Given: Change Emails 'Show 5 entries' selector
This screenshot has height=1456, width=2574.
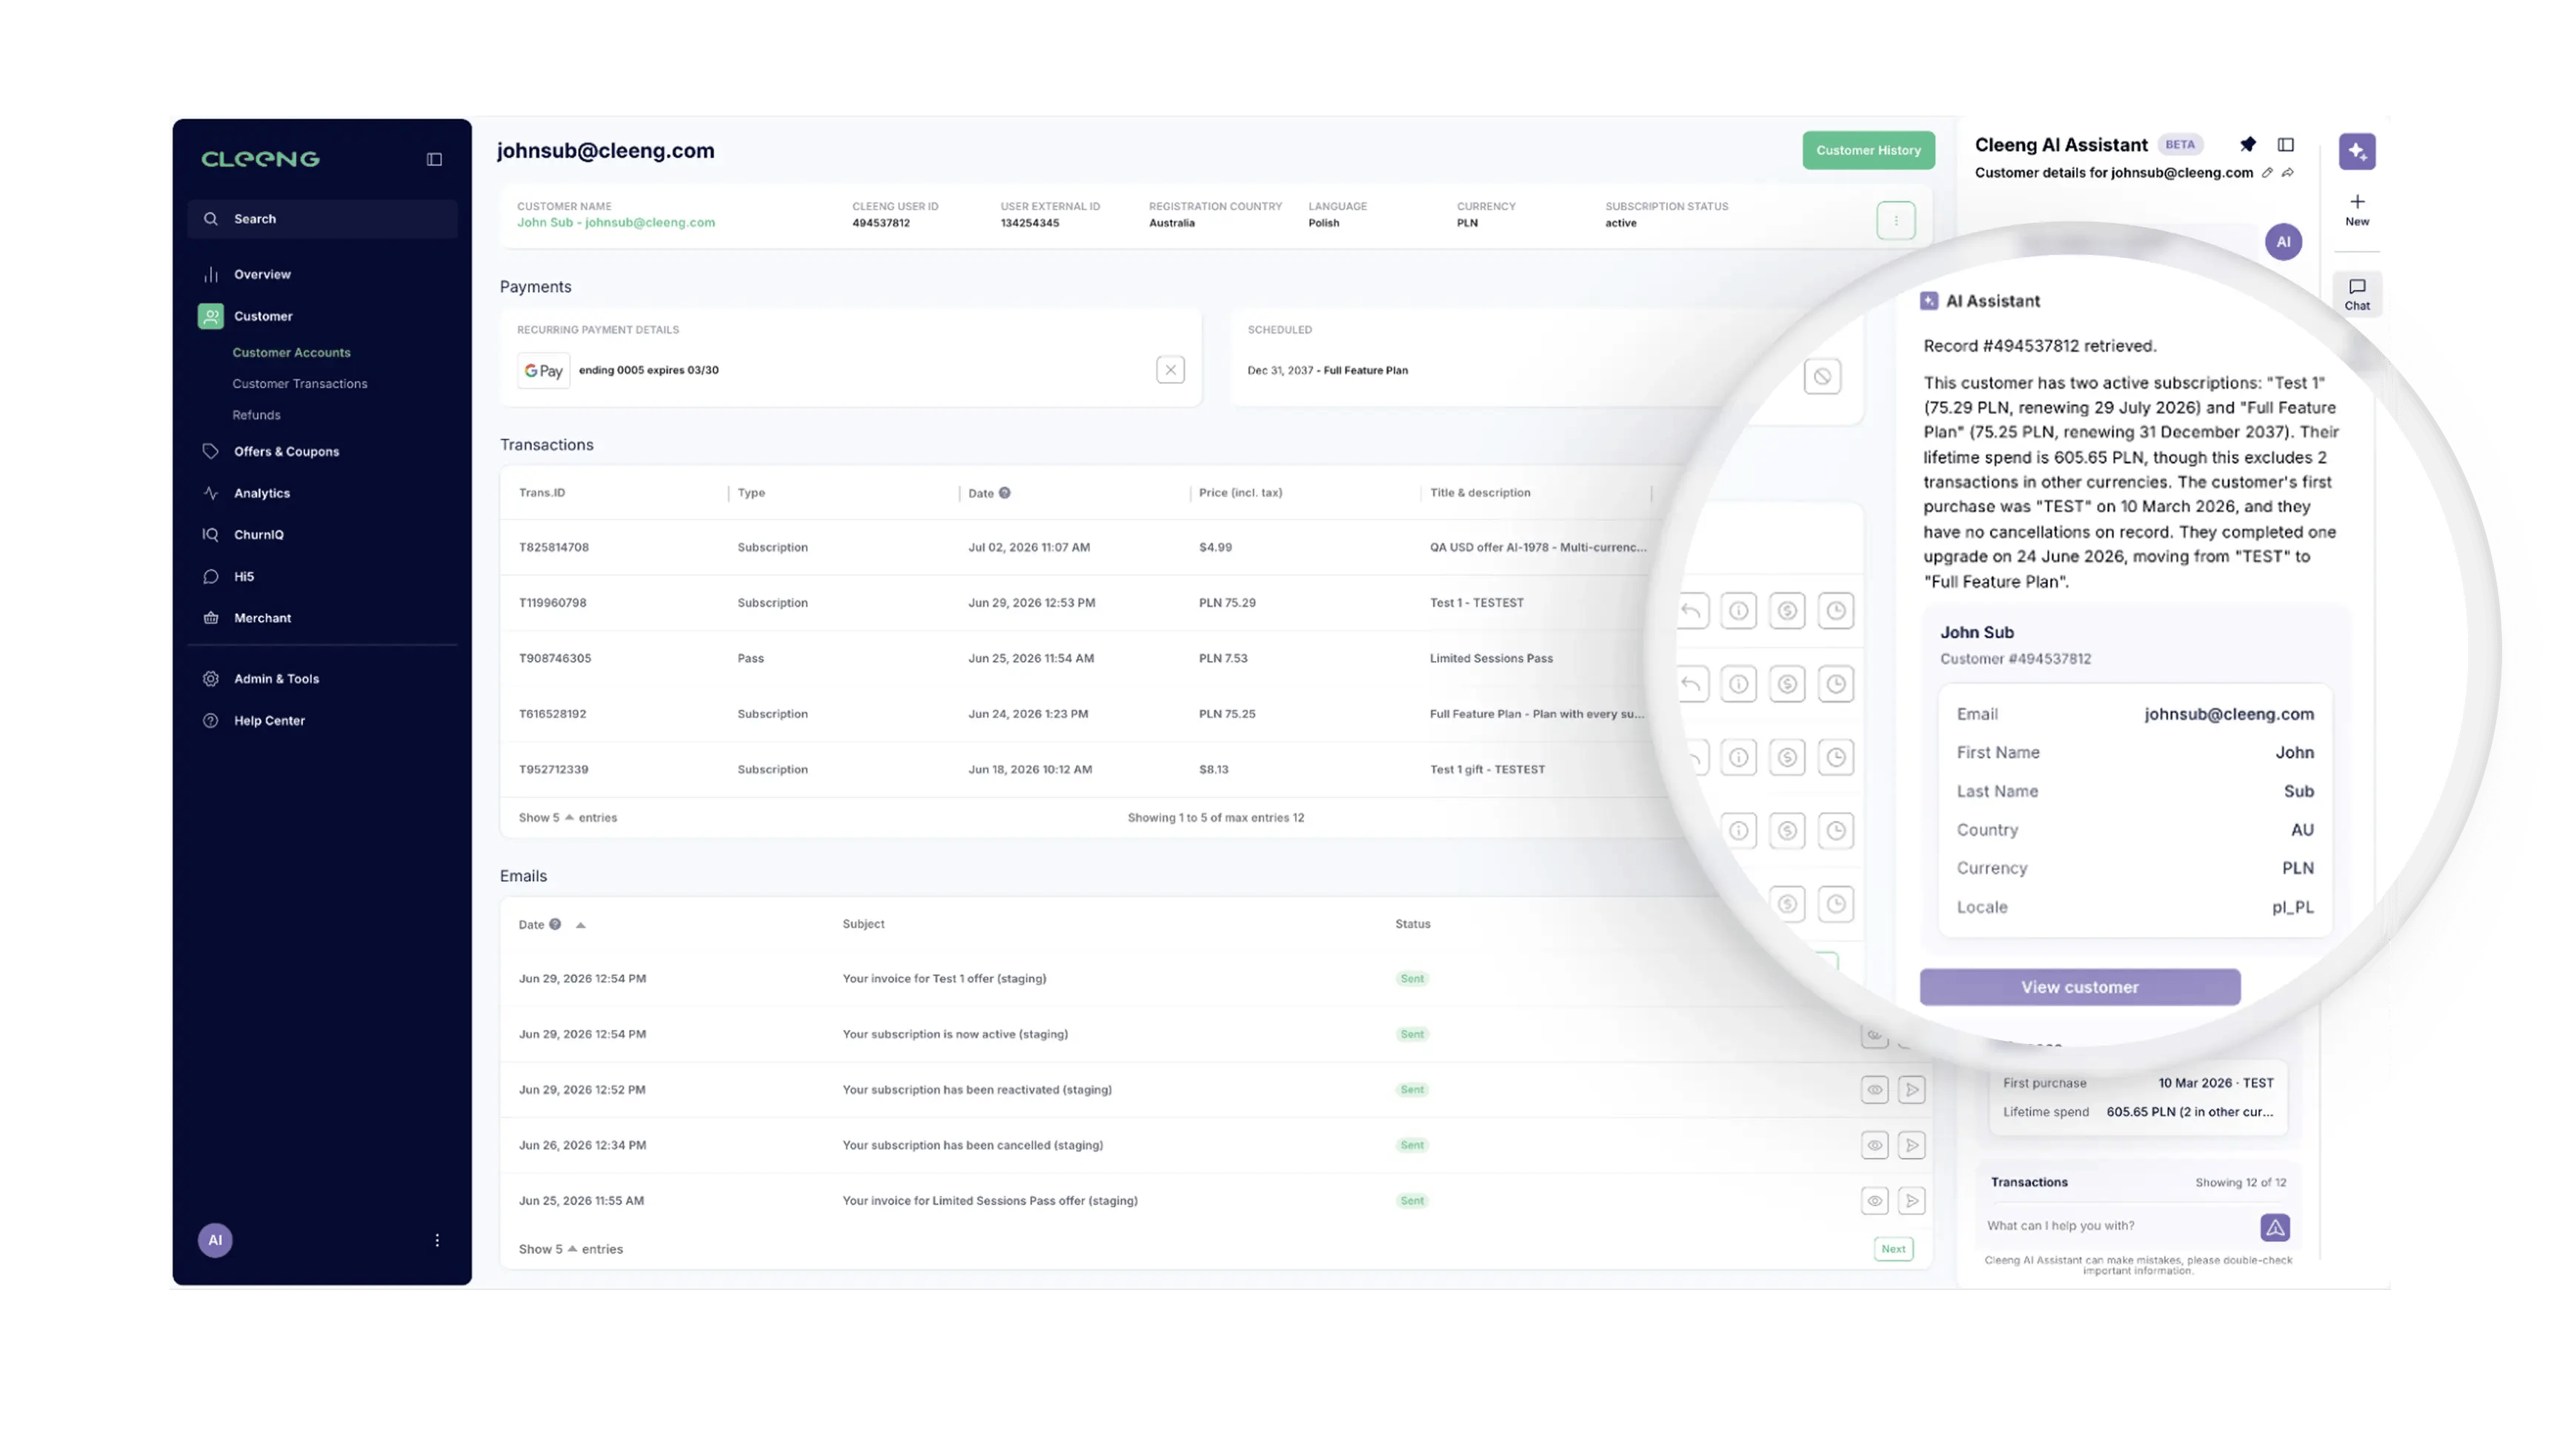Looking at the screenshot, I should [570, 1249].
